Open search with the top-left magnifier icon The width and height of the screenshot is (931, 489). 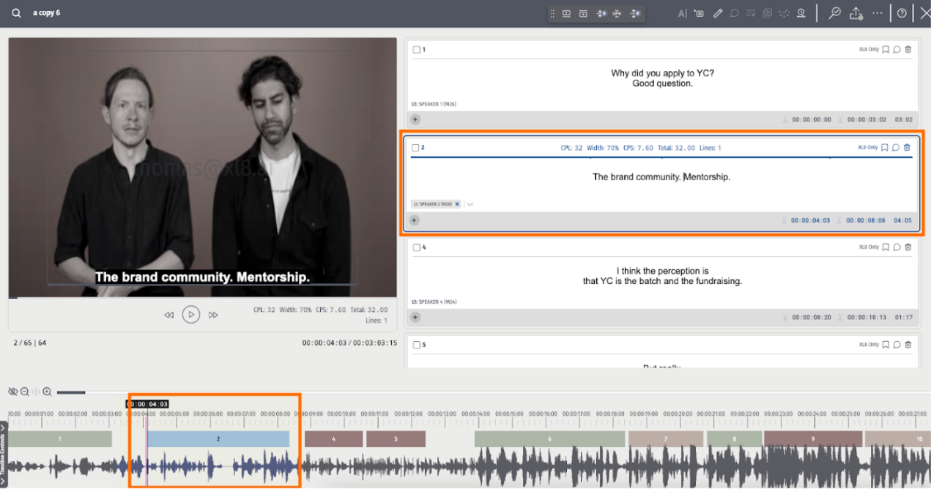pyautogui.click(x=16, y=13)
